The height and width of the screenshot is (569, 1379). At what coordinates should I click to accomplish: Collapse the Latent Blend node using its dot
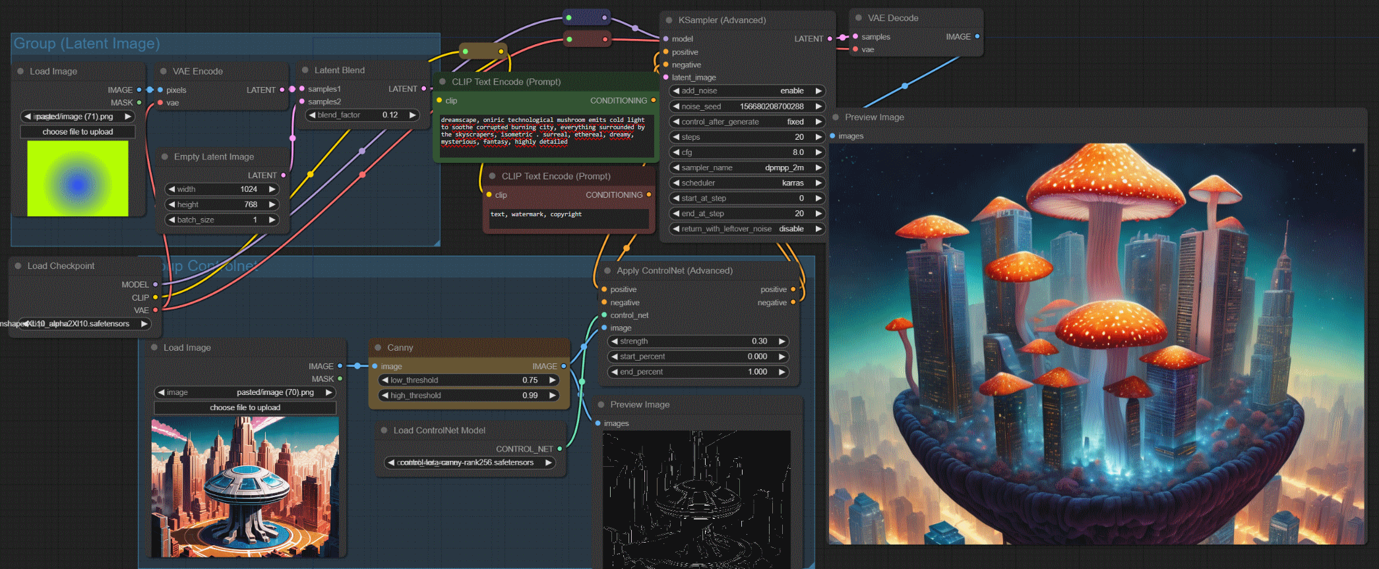tap(305, 70)
